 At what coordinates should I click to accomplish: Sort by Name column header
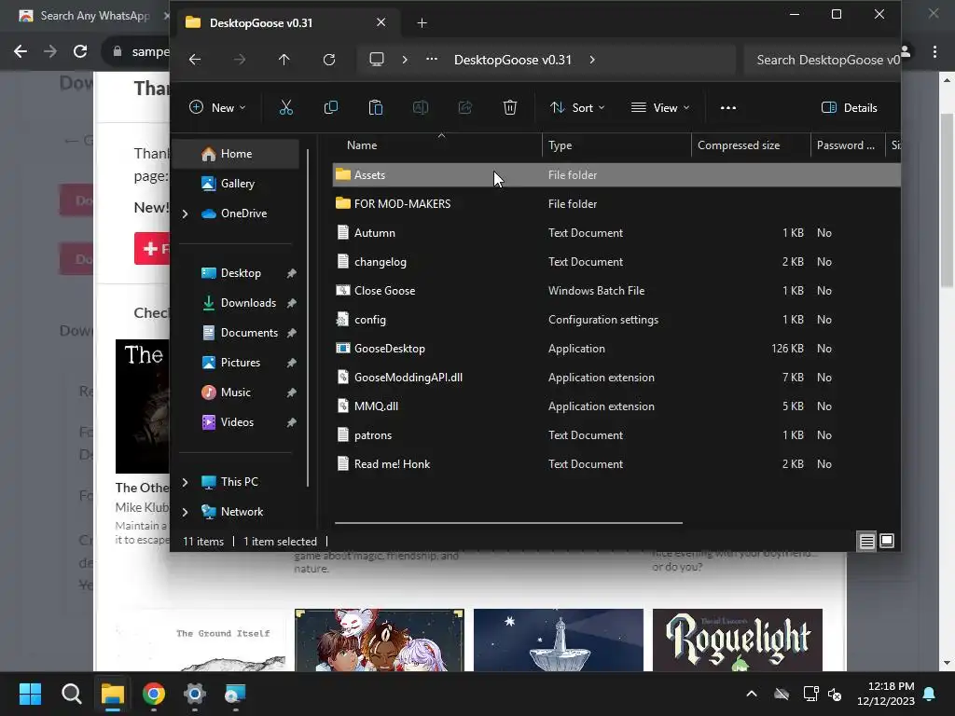(437, 145)
